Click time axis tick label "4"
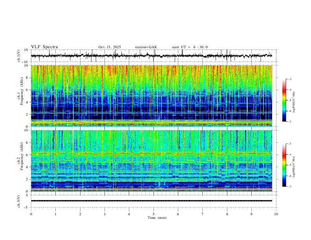 pos(129,214)
